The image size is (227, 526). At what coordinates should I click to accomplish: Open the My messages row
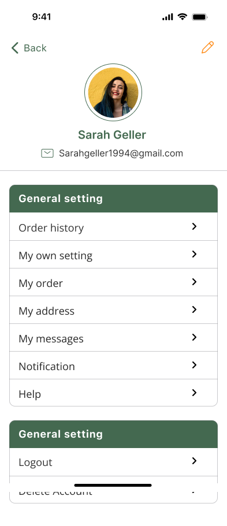(113, 337)
